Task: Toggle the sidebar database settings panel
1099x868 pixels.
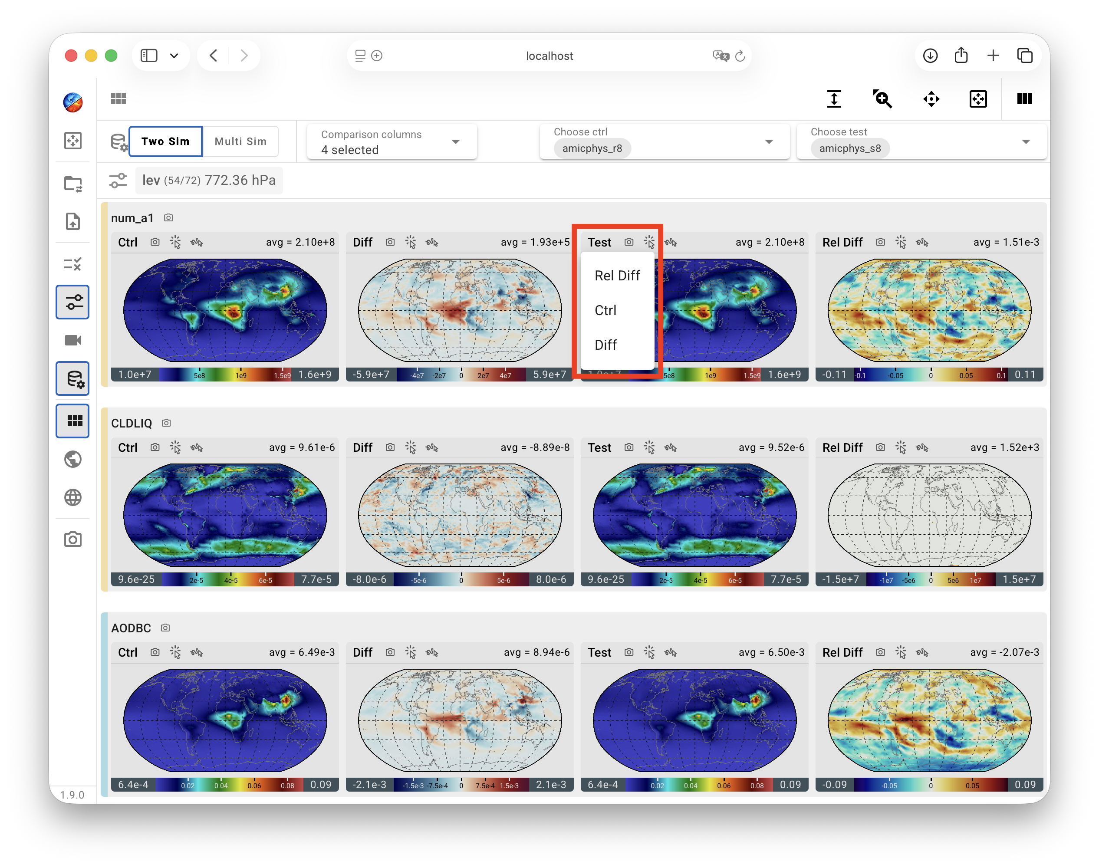Action: (72, 378)
